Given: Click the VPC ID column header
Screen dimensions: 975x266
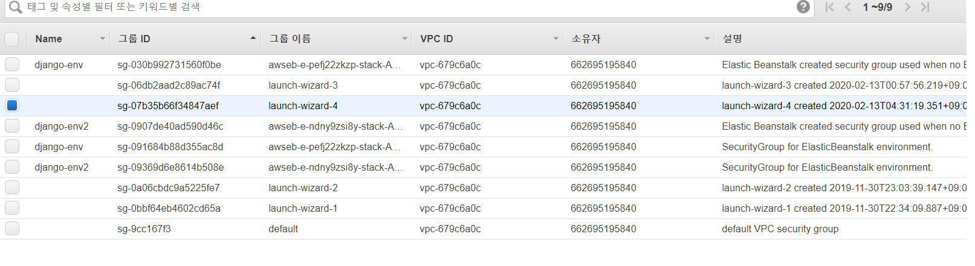Looking at the screenshot, I should pos(436,39).
